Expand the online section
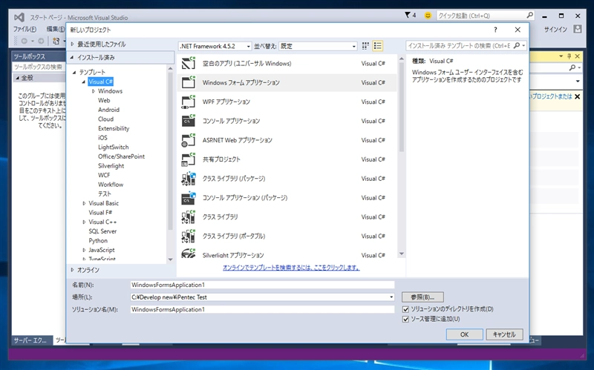594x370 pixels. tap(73, 270)
